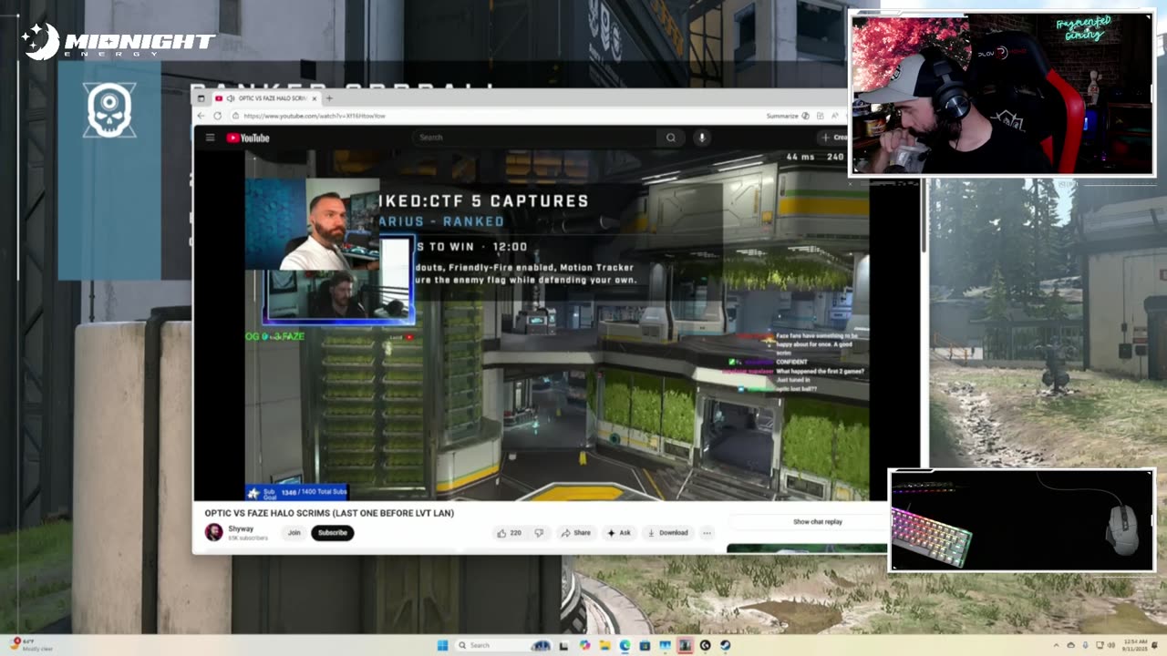Open the notifications bell icon

click(1153, 645)
